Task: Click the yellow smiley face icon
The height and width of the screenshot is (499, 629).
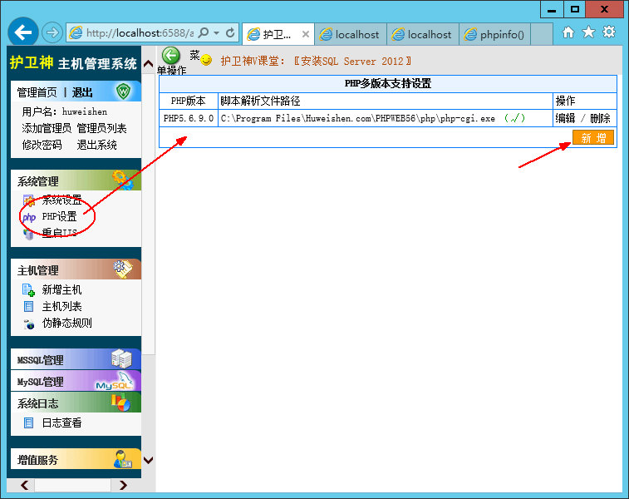Action: click(x=206, y=60)
